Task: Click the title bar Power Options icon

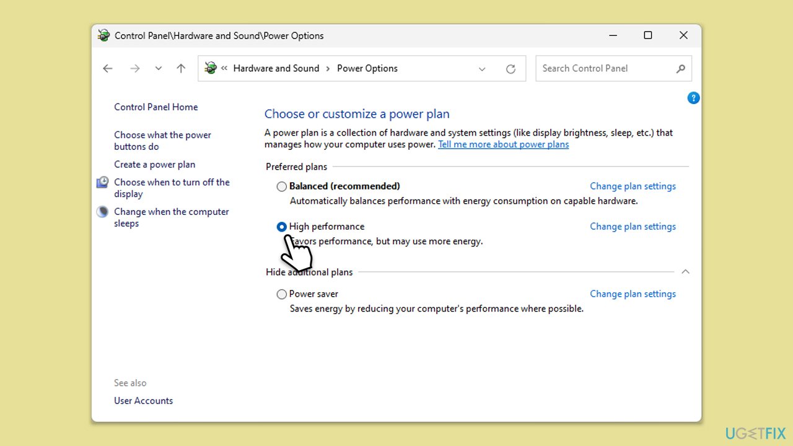Action: click(103, 35)
